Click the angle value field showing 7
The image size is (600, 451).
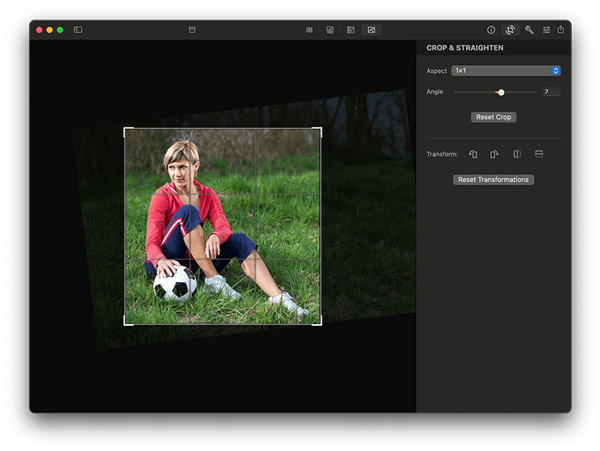[x=550, y=92]
